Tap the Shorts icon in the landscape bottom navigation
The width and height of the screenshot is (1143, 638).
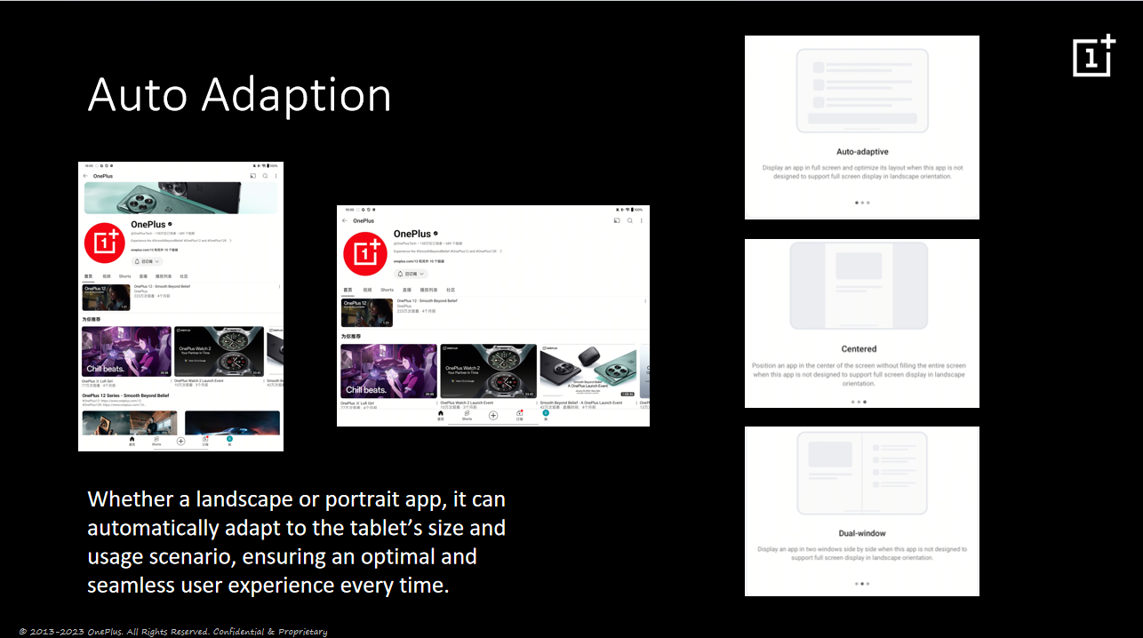[467, 415]
